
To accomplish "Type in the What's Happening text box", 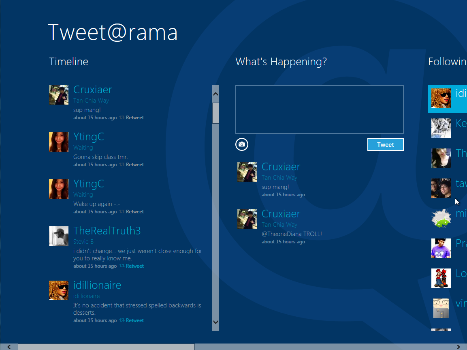I will [x=319, y=110].
